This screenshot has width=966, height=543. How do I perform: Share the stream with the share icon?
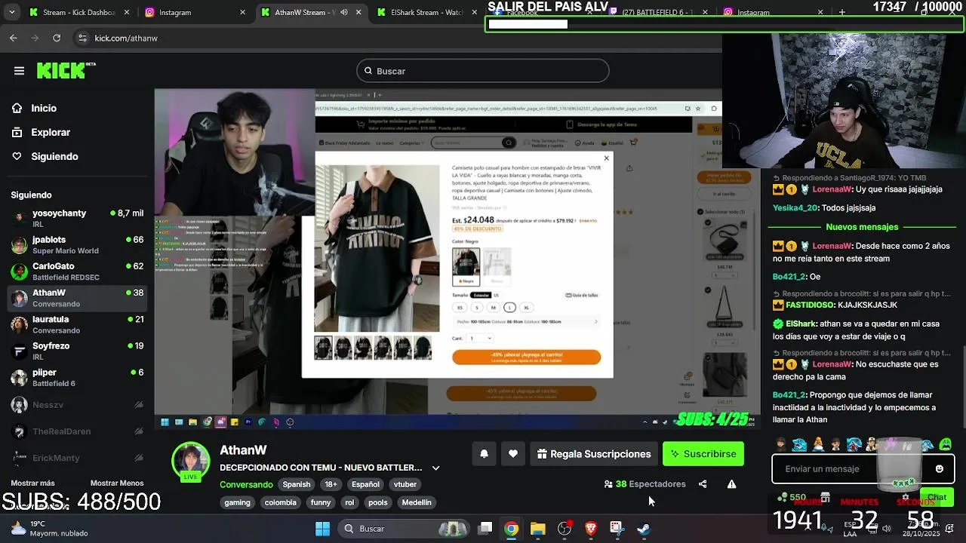[703, 484]
